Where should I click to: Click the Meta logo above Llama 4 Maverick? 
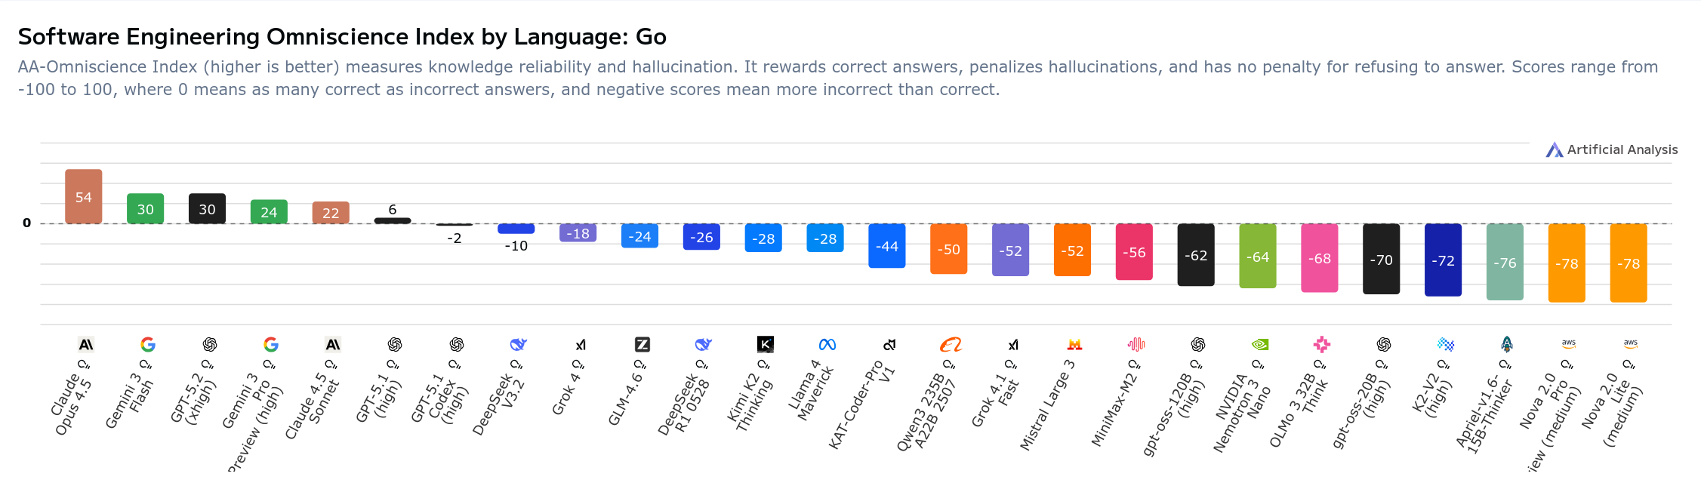(x=827, y=345)
